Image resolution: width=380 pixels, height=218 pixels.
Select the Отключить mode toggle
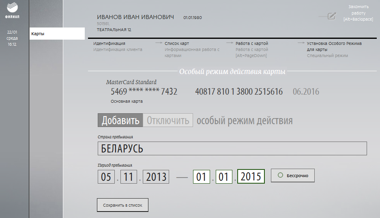168,120
